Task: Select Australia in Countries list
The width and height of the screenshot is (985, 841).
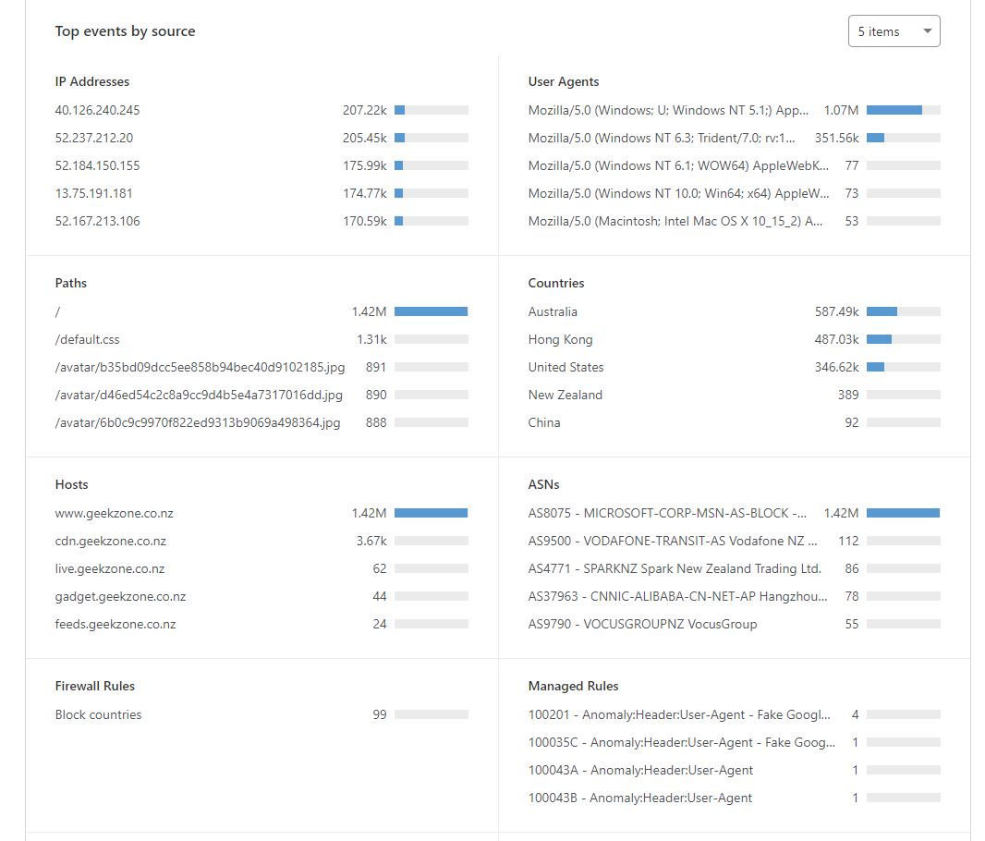Action: pos(553,311)
